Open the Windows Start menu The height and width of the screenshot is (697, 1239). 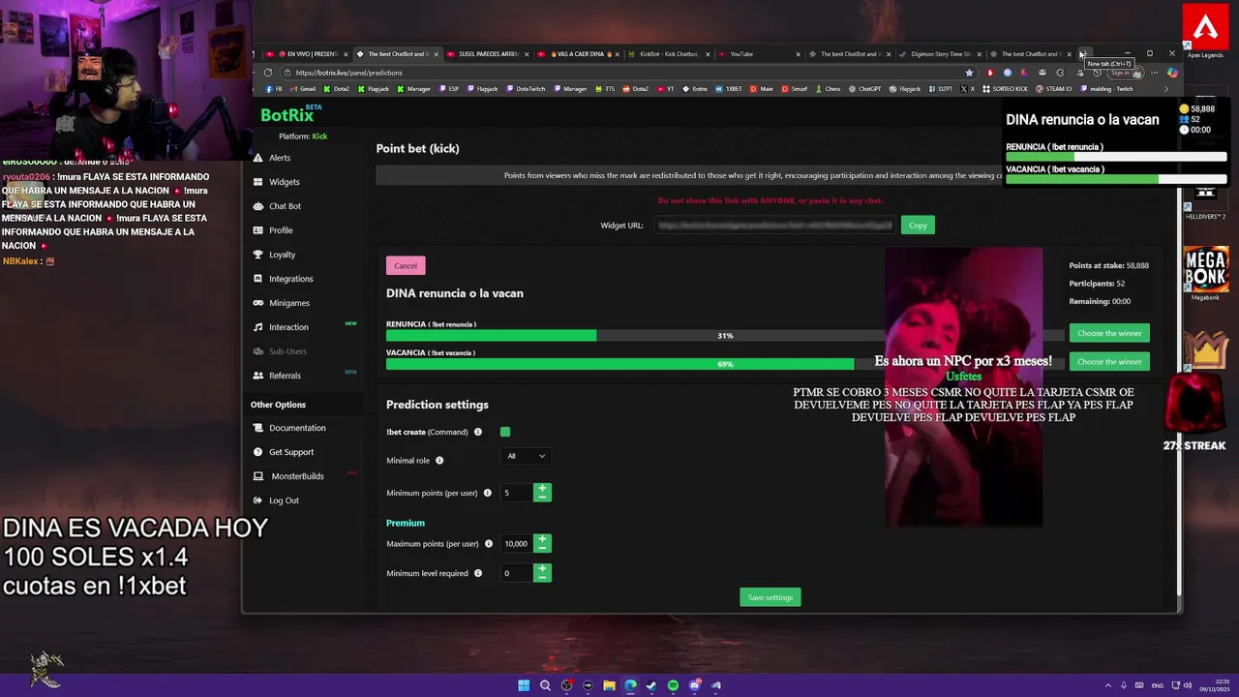click(524, 685)
